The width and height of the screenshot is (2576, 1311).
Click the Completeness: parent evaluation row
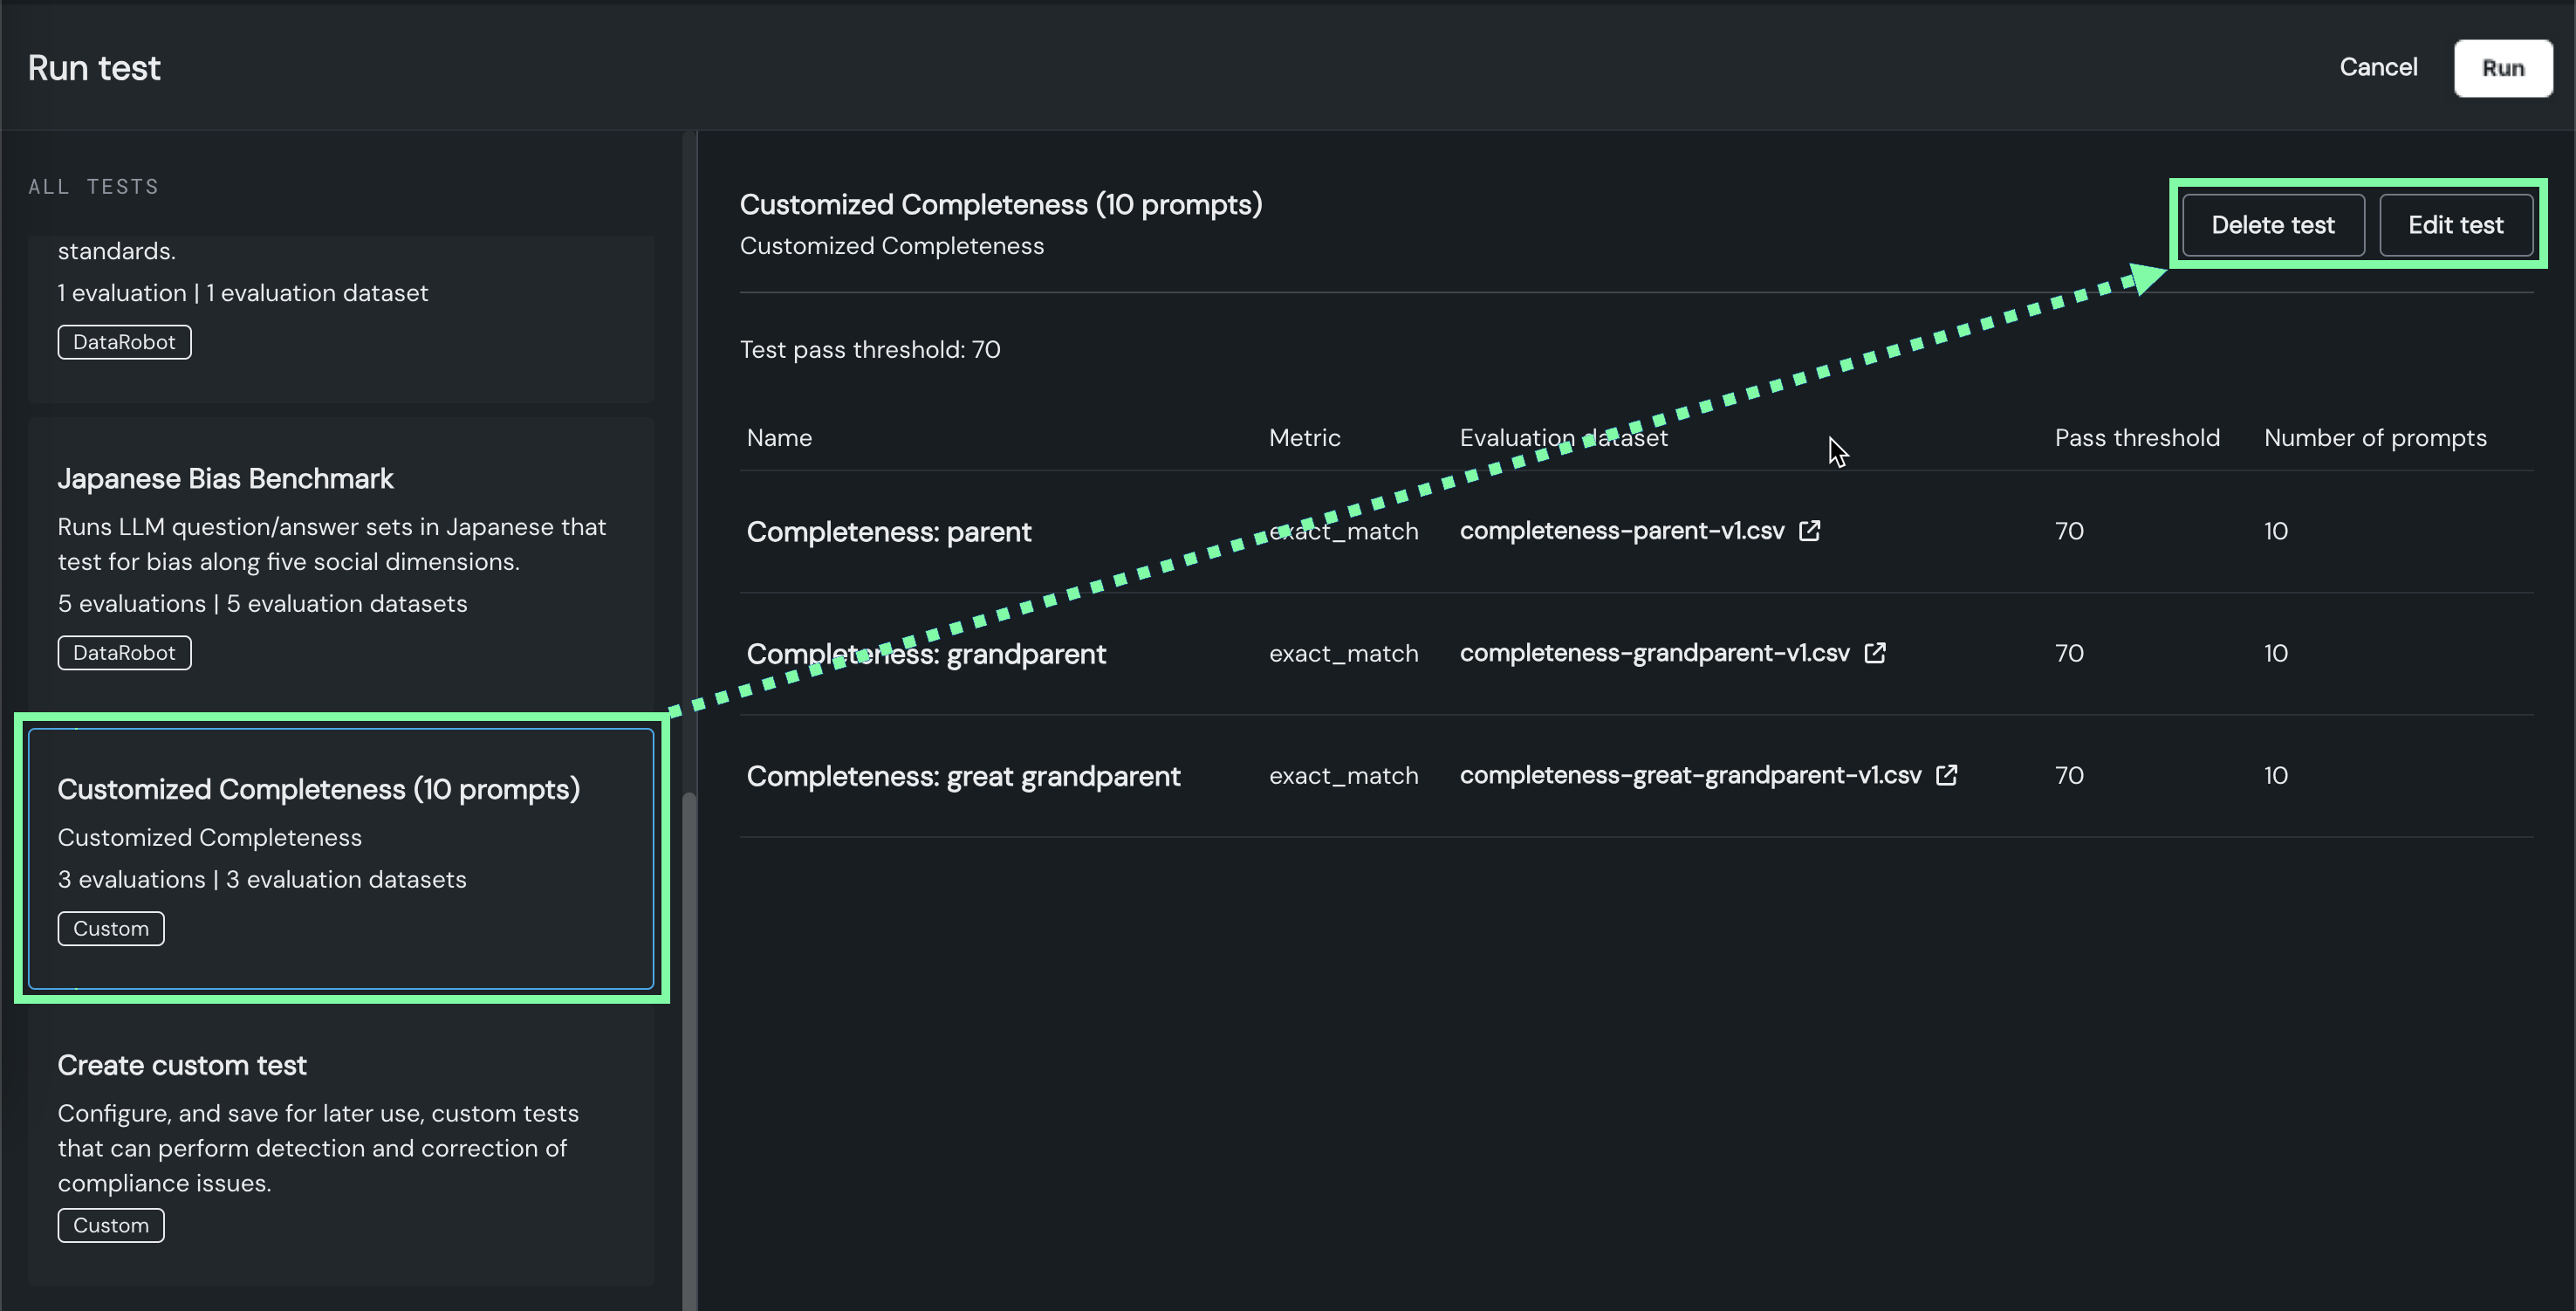tap(888, 532)
